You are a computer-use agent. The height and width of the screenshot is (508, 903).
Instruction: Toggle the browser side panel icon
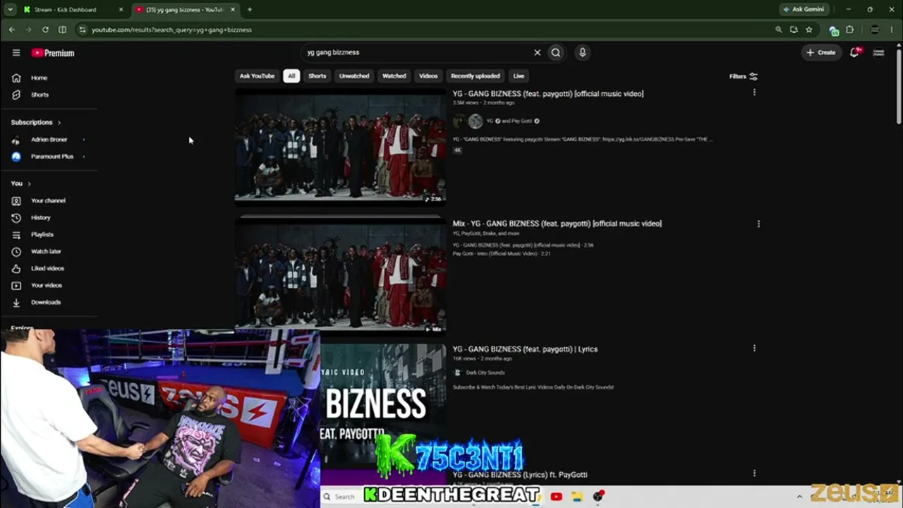click(62, 30)
